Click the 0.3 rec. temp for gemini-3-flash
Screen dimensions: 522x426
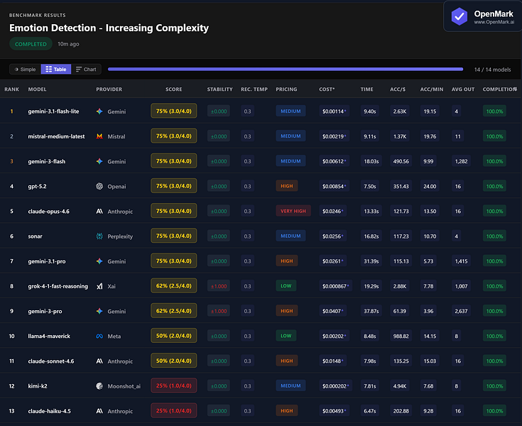pyautogui.click(x=247, y=161)
